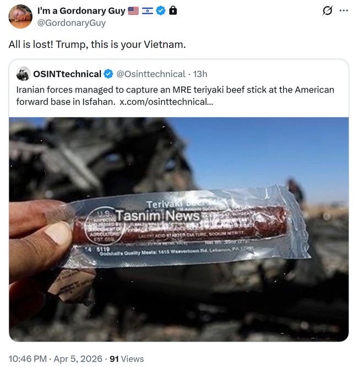Click the Gordonary Guy profile avatar
Viewport: 358px width, 367px height.
click(20, 17)
